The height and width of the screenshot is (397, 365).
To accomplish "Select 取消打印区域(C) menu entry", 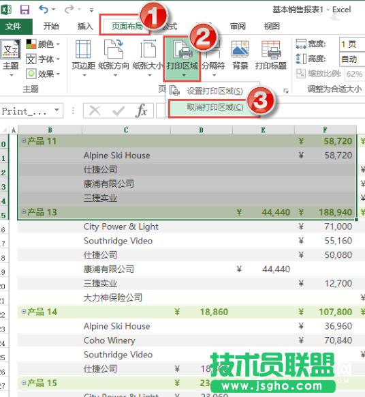I will (215, 107).
